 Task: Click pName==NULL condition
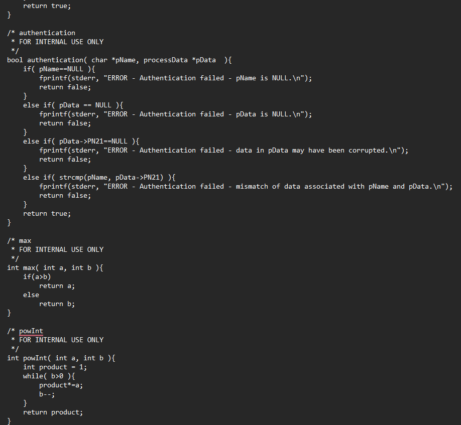pos(61,69)
